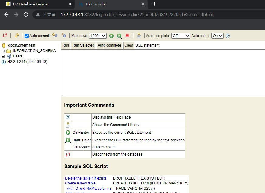Click the INFORMATION_SCHEMA folder icon
The width and height of the screenshot is (265, 193).
[x=8, y=51]
